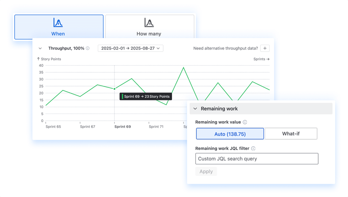Click the Apply button
The height and width of the screenshot is (197, 348).
click(206, 171)
